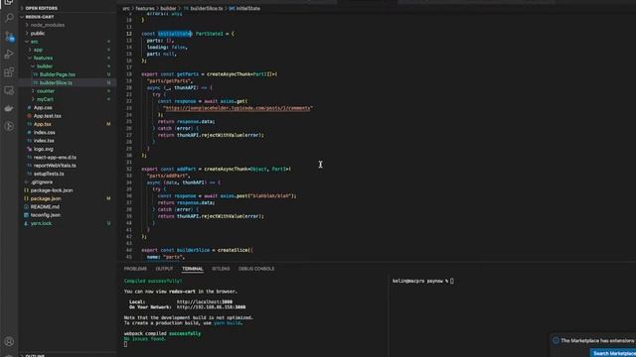Open App.css file
This screenshot has width=636, height=357.
click(x=43, y=108)
